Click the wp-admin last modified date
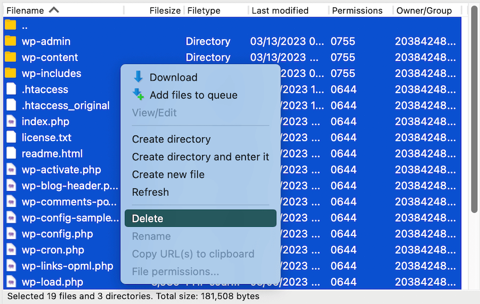 coord(287,41)
